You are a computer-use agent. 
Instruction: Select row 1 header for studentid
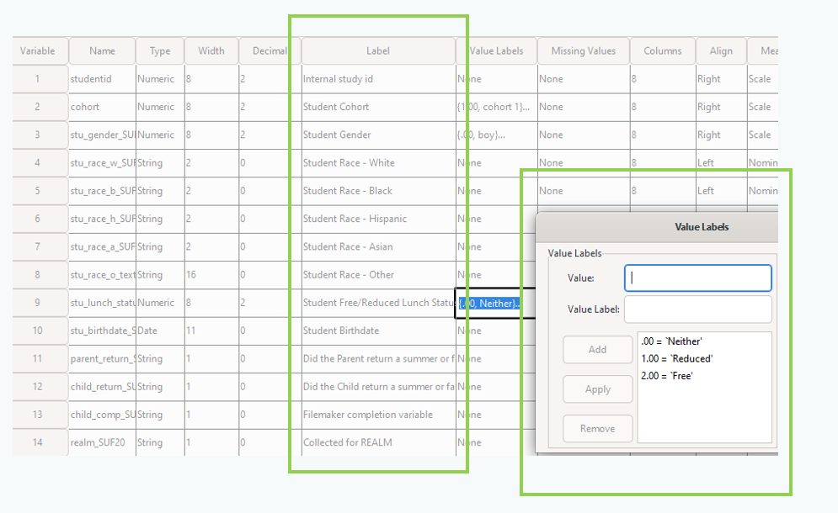pyautogui.click(x=38, y=79)
